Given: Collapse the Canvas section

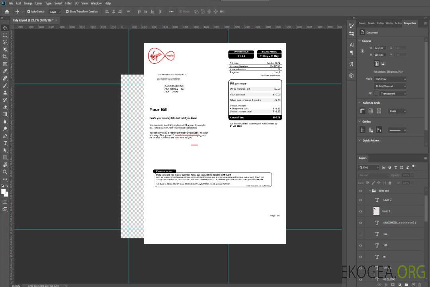Looking at the screenshot, I should tap(360, 41).
